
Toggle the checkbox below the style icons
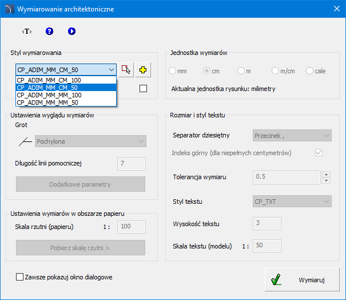click(x=143, y=88)
